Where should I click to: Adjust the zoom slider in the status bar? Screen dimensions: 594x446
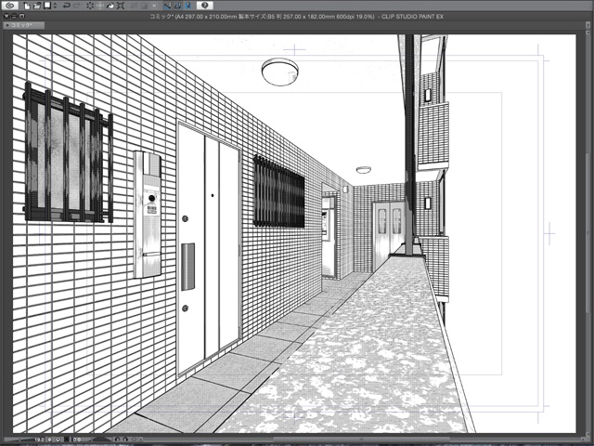pyautogui.click(x=19, y=439)
